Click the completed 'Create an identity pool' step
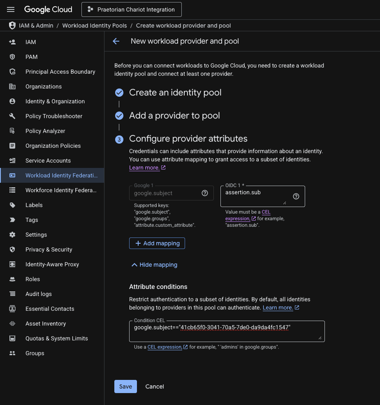This screenshot has height=405, width=380. [x=175, y=93]
